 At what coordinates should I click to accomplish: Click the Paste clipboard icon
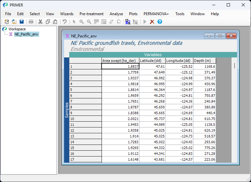[x=55, y=22]
